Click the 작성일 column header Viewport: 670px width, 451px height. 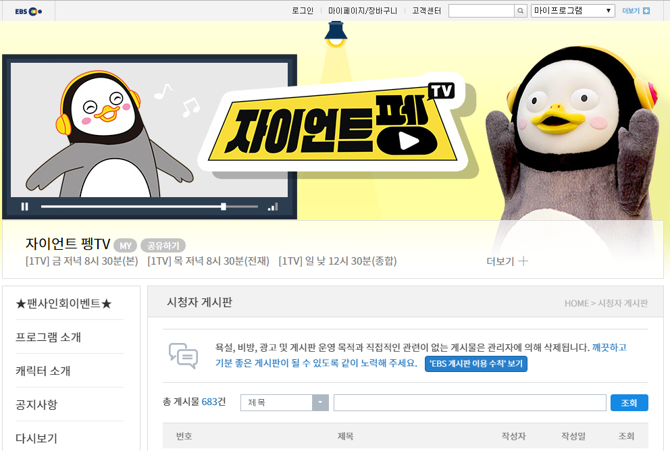tap(573, 436)
